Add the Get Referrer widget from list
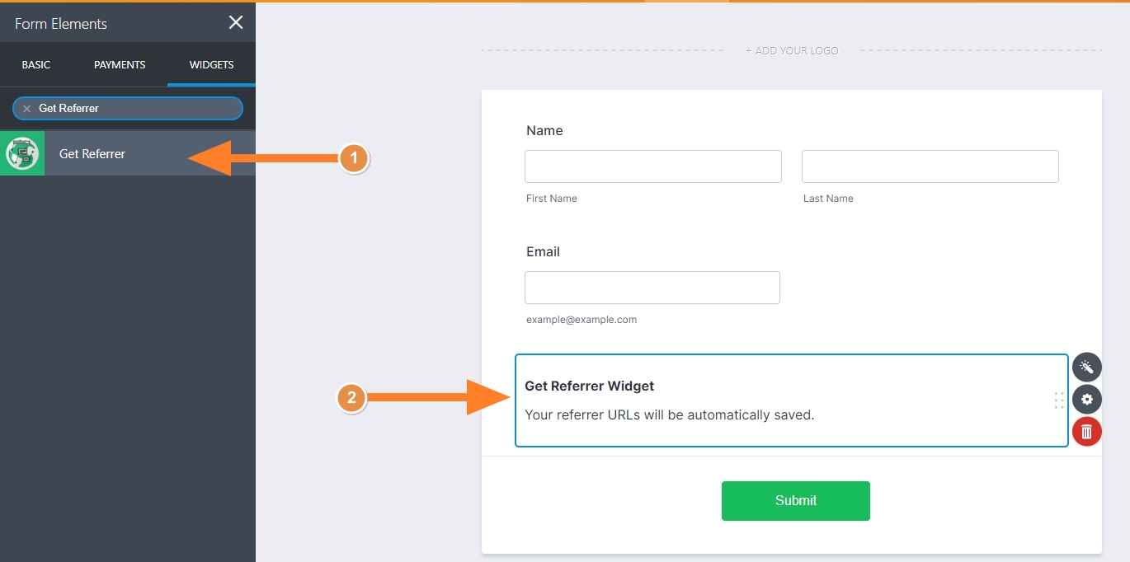 click(x=92, y=154)
